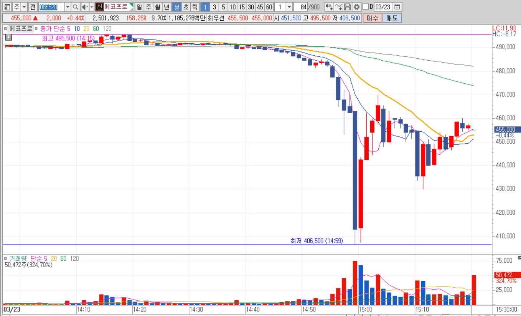Click the data grid table icon
The height and width of the screenshot is (316, 521).
(8, 37)
